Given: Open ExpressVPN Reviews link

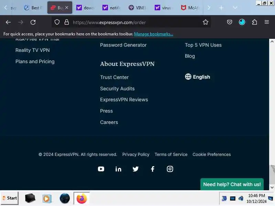Looking at the screenshot, I should point(124,100).
